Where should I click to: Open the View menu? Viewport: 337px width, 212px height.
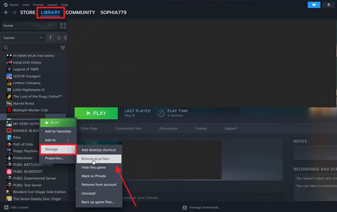(26, 5)
